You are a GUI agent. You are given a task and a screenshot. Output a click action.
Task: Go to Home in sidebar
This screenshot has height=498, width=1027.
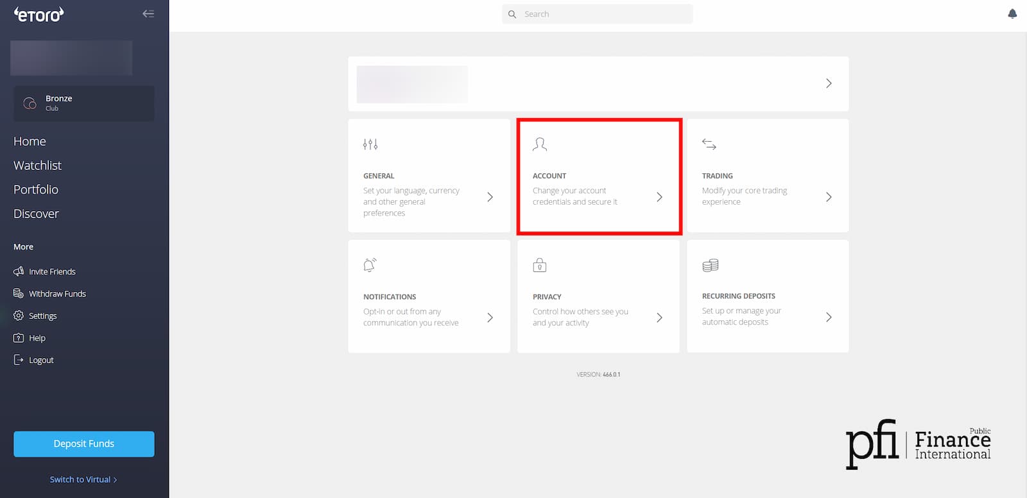(30, 141)
